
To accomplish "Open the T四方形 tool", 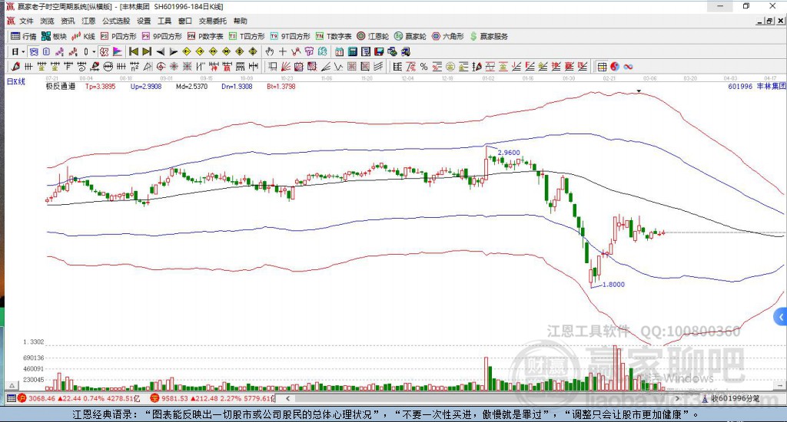I will click(247, 36).
